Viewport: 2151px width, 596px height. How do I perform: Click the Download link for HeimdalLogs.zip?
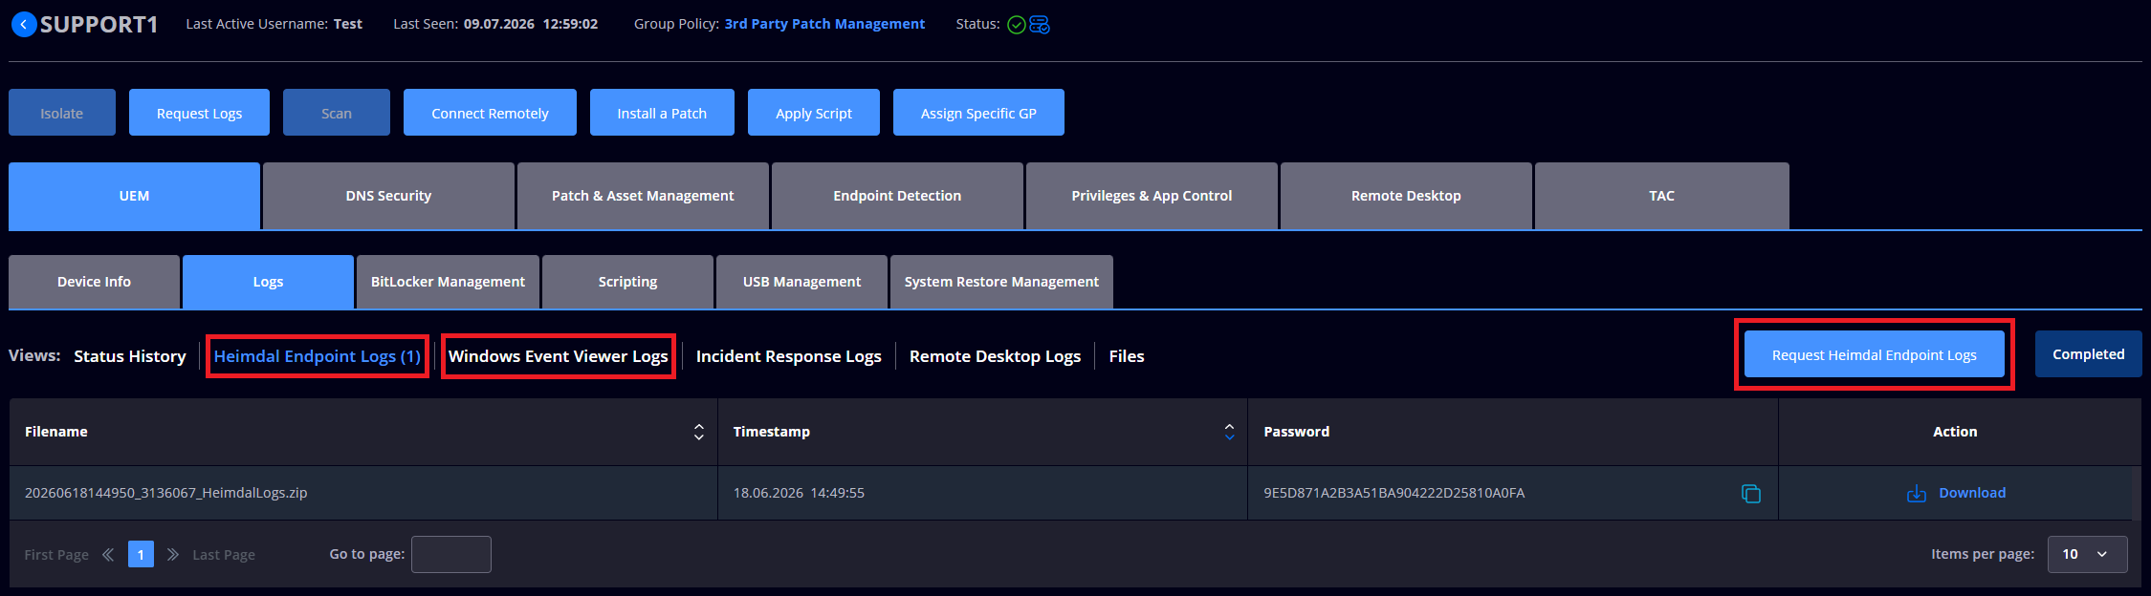[x=1972, y=493]
